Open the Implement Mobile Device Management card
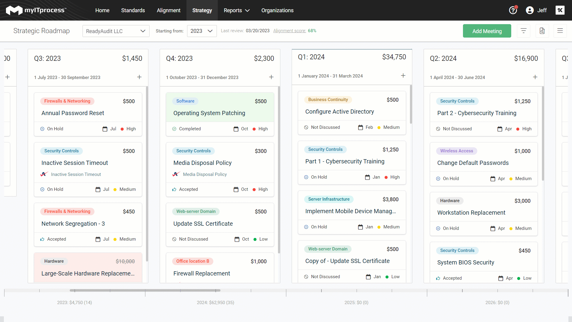The image size is (572, 322). click(351, 211)
